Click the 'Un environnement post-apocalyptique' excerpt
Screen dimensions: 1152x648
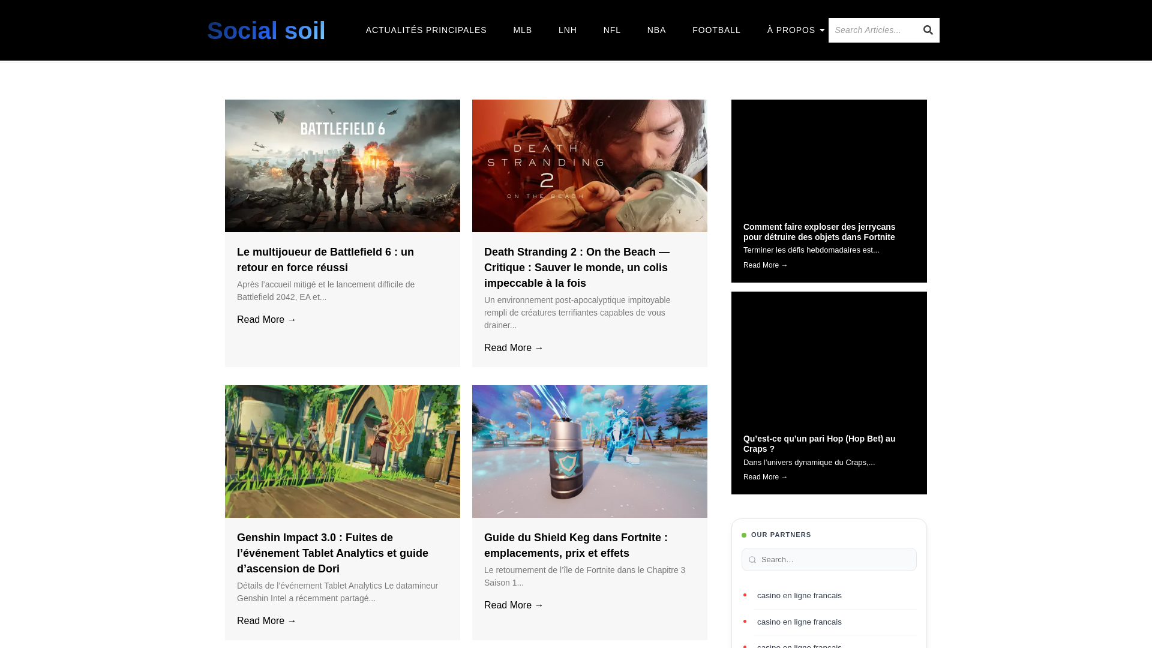pos(577,313)
